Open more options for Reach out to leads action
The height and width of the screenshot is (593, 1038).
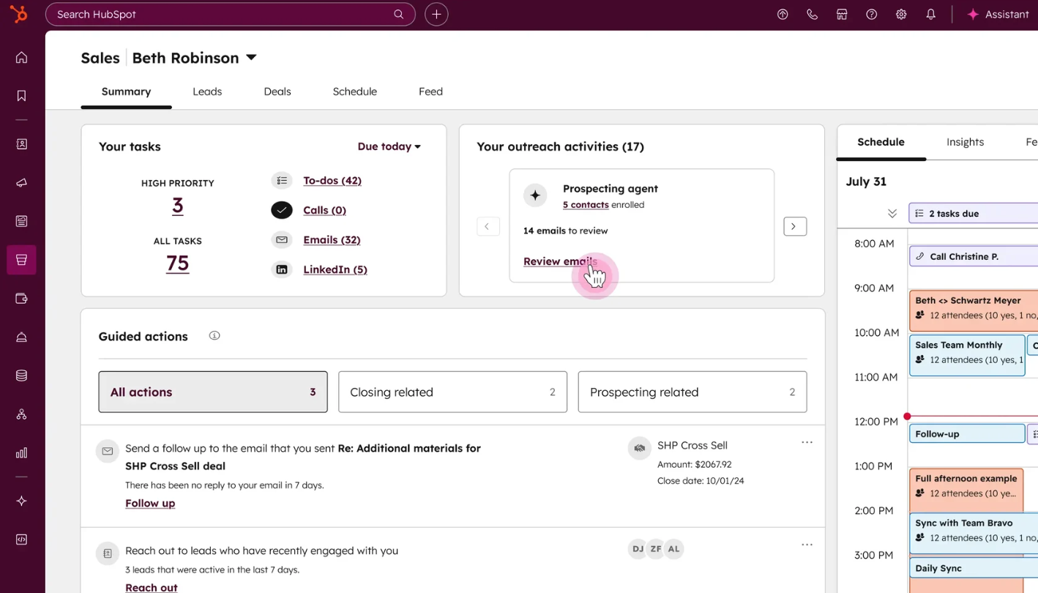[x=807, y=545]
